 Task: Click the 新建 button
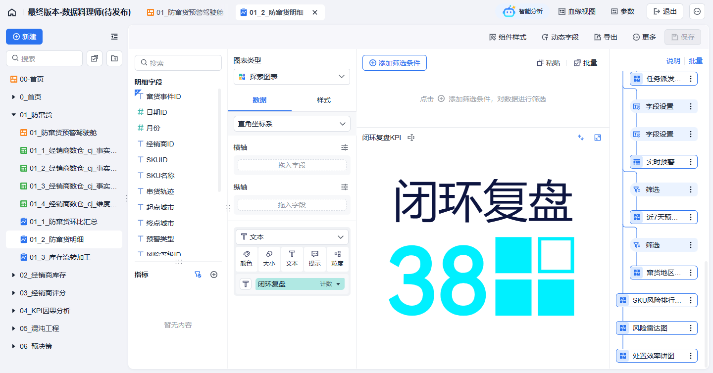coord(24,37)
